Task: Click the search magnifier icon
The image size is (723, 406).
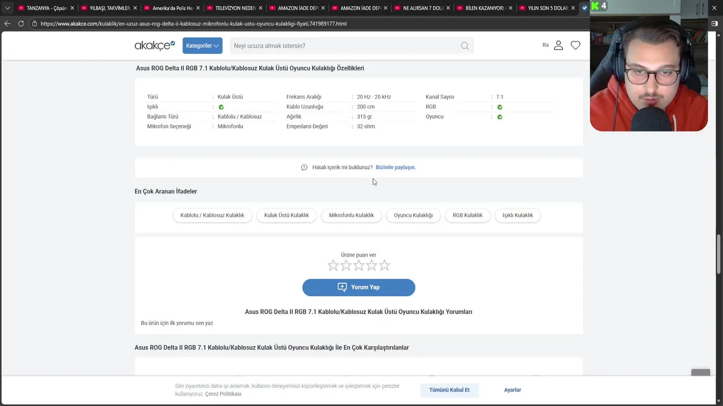Action: coord(464,46)
